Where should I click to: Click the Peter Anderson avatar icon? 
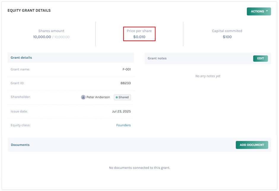pyautogui.click(x=83, y=97)
